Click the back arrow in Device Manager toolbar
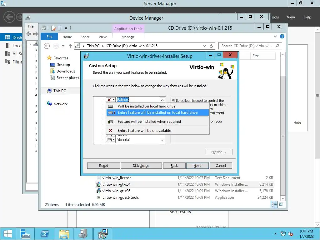Screen dimensions: 320x240 coord(29,34)
